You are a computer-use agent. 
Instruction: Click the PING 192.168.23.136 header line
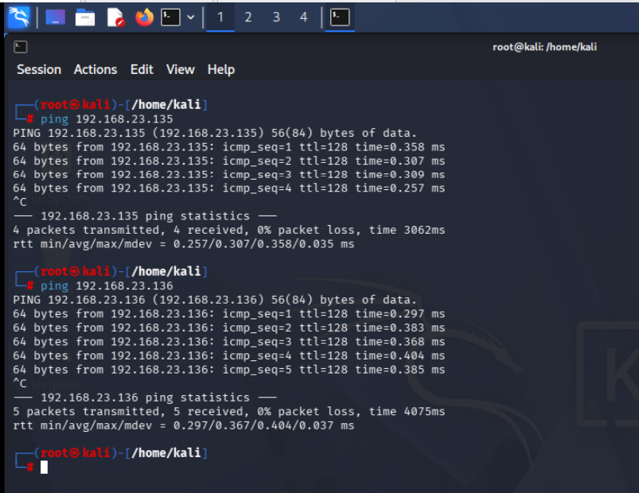(215, 300)
